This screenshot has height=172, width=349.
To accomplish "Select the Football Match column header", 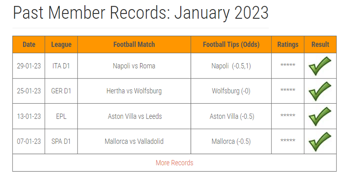I will pyautogui.click(x=134, y=44).
